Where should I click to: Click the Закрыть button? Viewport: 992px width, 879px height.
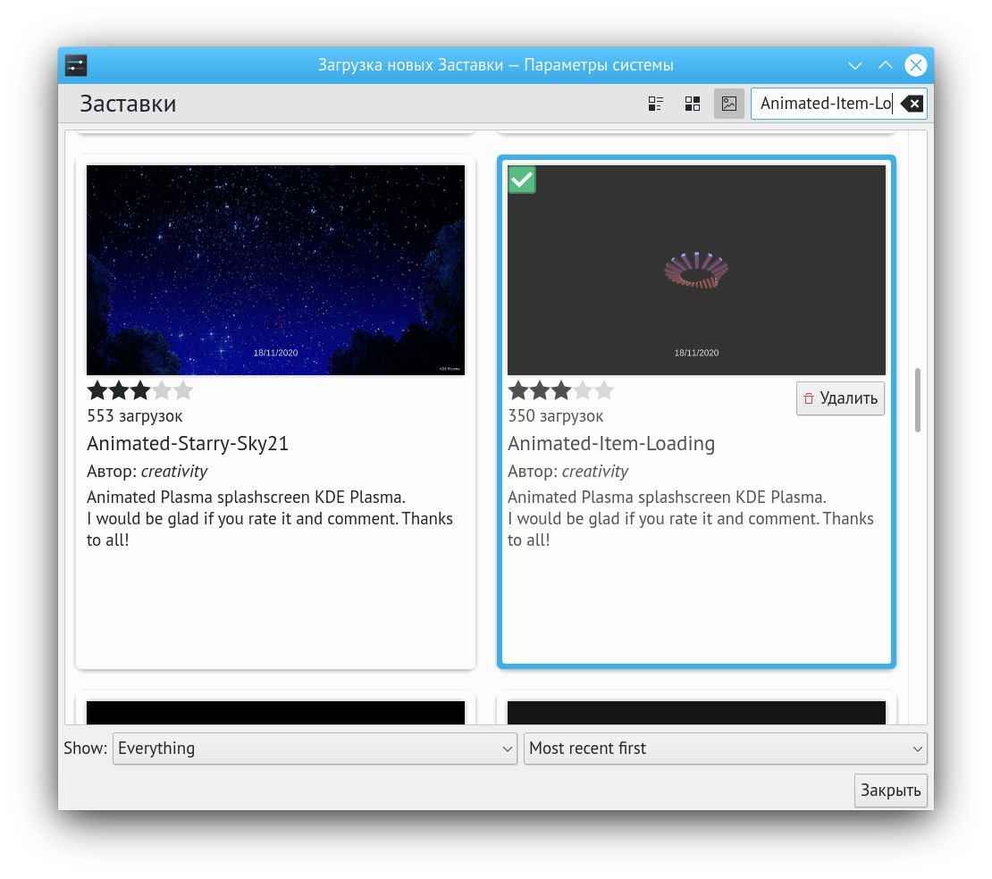[x=890, y=791]
